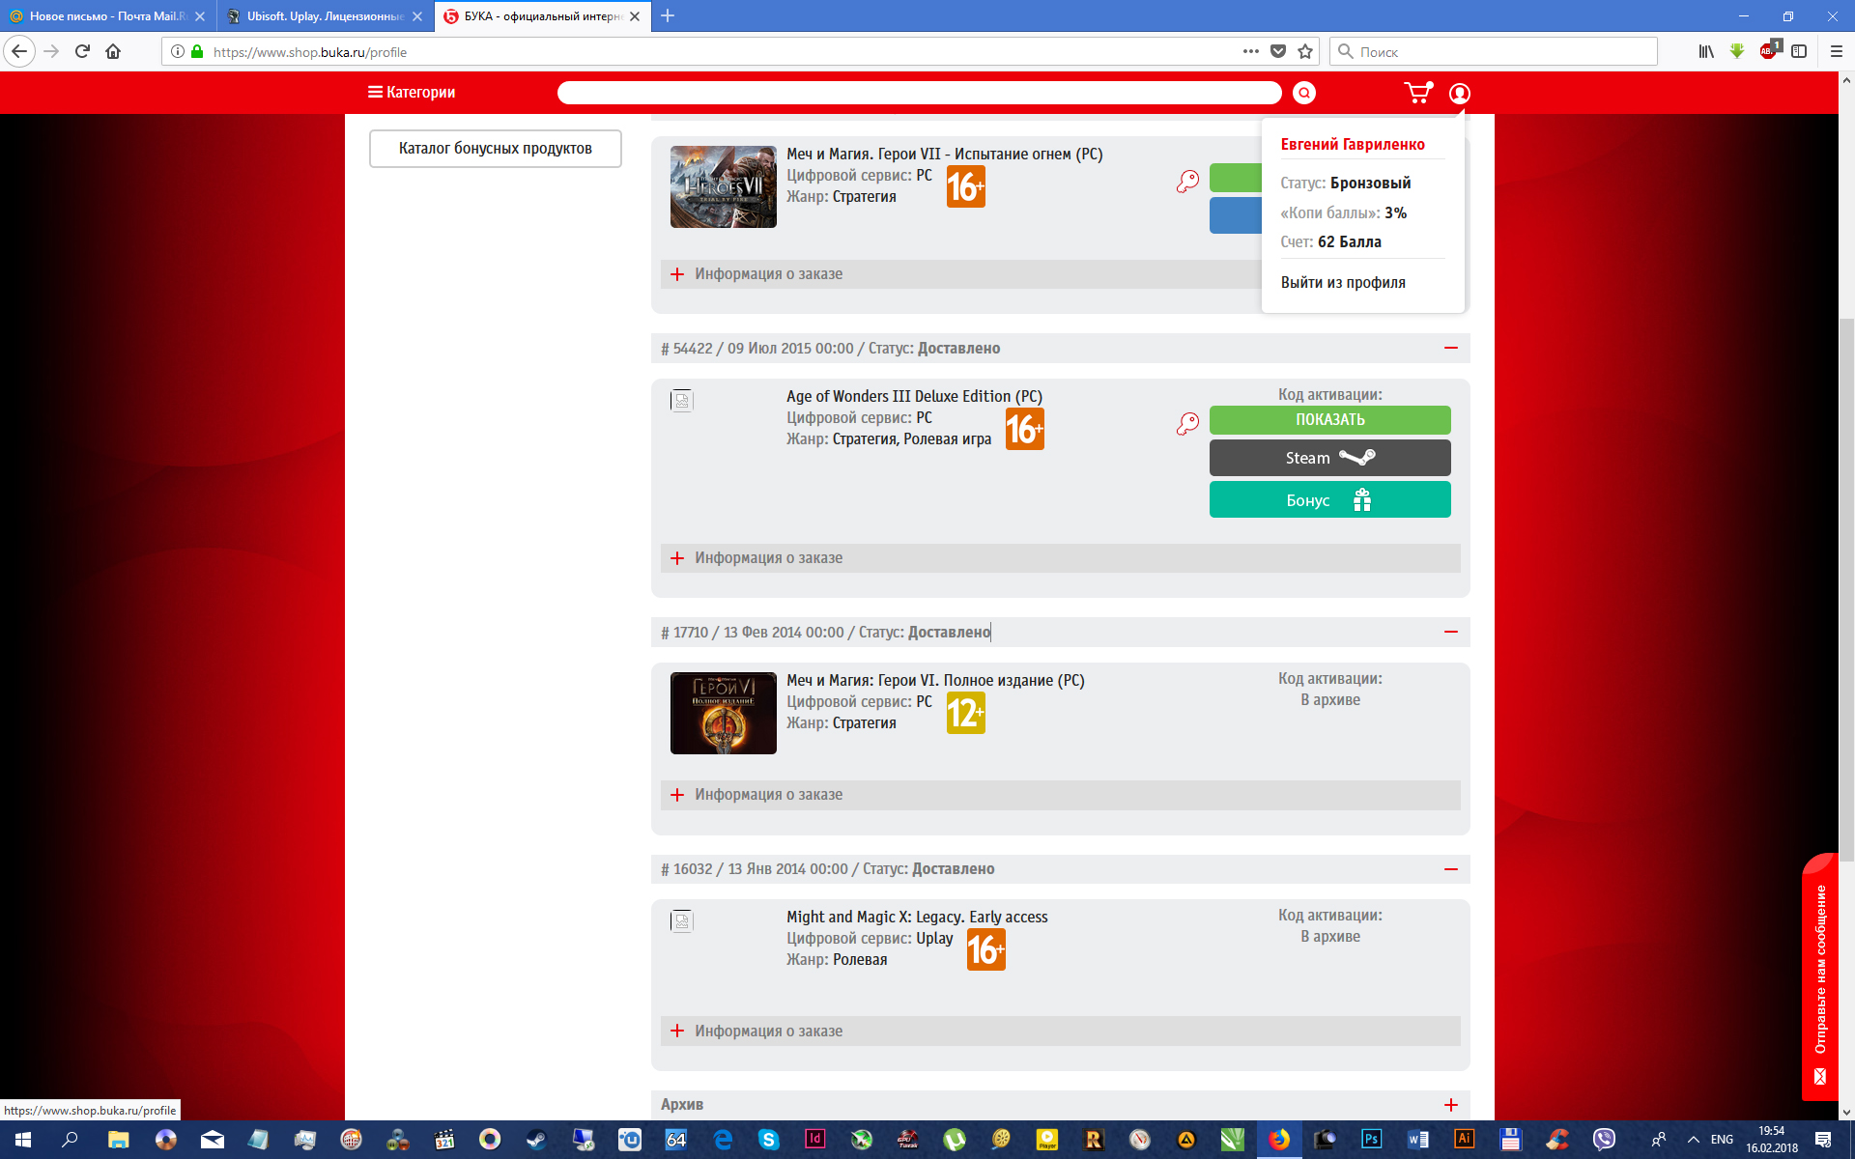Click the Adblock extension icon
Image resolution: width=1855 pixels, height=1159 pixels.
tap(1769, 51)
